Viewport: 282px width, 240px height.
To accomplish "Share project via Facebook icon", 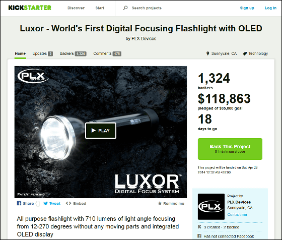I will (19, 203).
